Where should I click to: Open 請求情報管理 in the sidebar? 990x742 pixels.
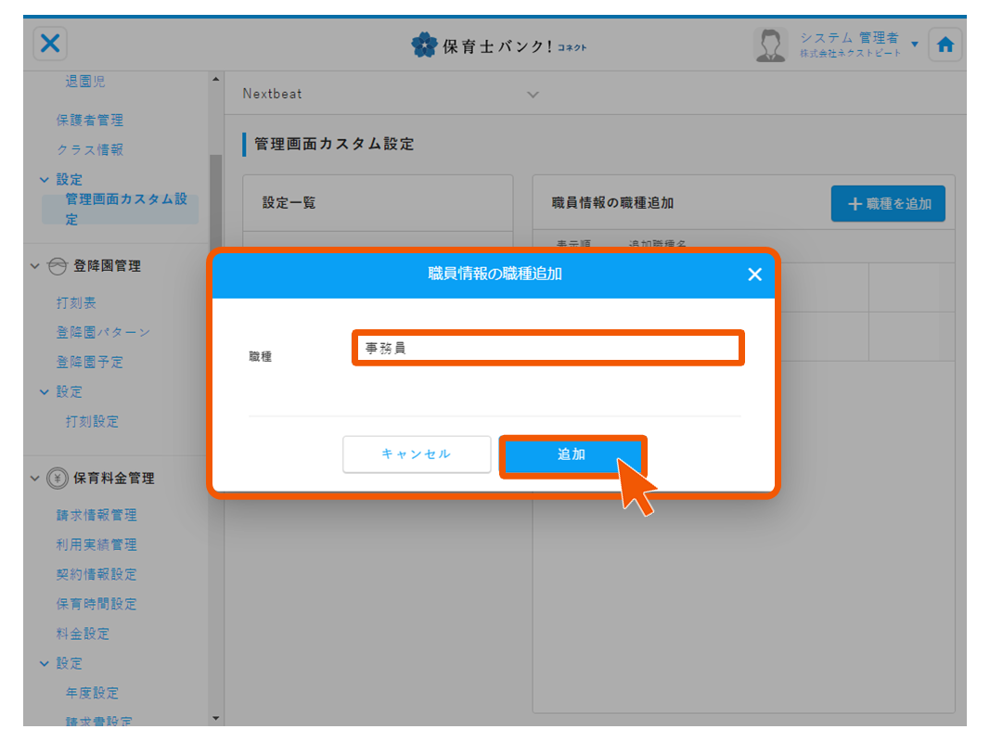click(96, 515)
